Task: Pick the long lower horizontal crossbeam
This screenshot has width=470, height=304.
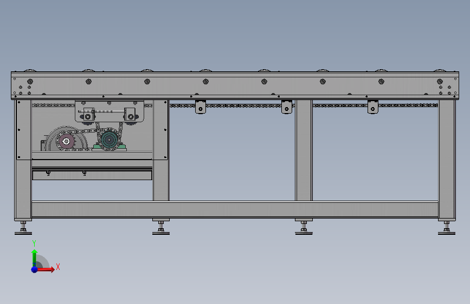Action: point(235,209)
